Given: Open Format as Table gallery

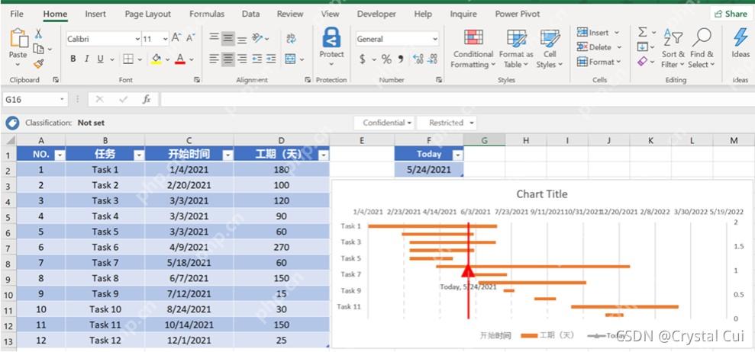Looking at the screenshot, I should [516, 48].
